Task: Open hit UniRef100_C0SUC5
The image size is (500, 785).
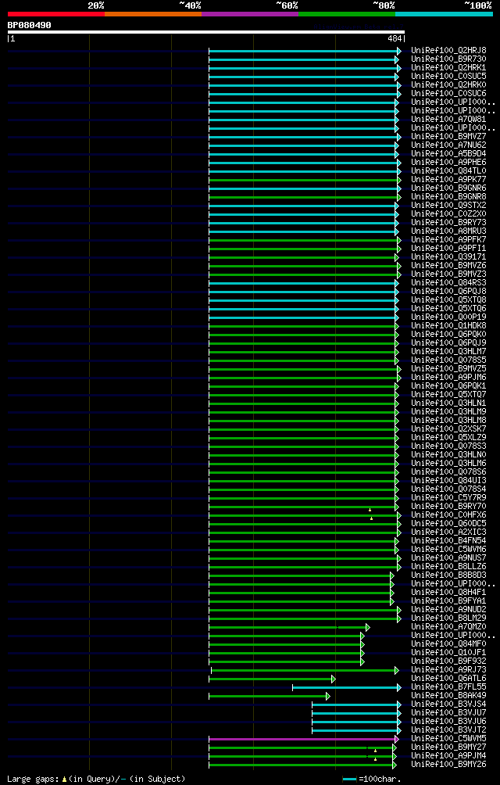Action: [x=448, y=76]
